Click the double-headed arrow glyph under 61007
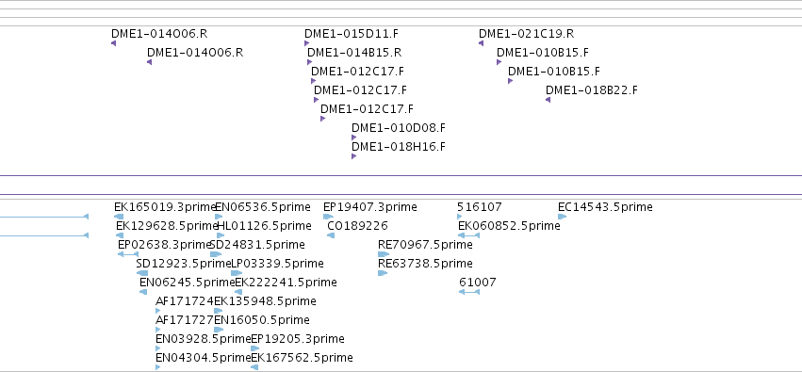Viewport: 802px width, 372px height. click(x=469, y=292)
